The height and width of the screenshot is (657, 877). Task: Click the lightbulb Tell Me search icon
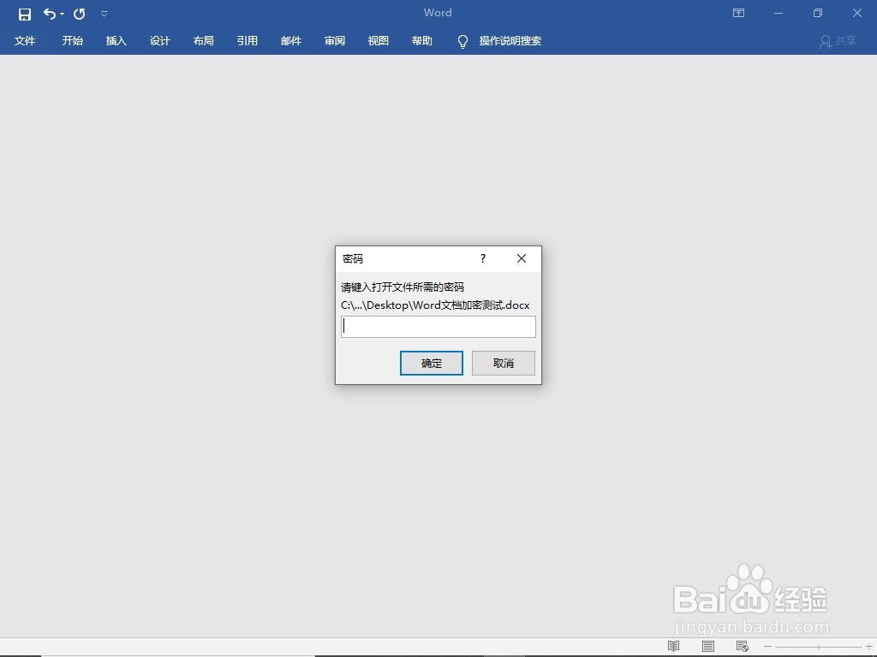pos(462,40)
